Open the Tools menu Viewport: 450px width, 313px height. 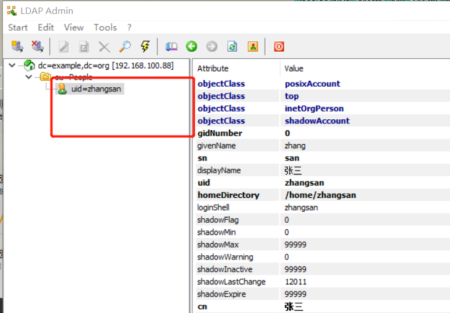pyautogui.click(x=105, y=27)
